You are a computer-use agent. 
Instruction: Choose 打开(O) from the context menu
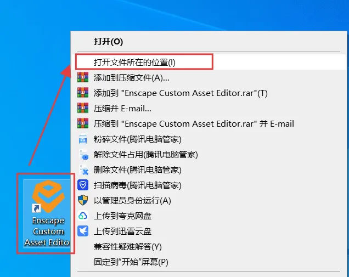click(x=209, y=42)
